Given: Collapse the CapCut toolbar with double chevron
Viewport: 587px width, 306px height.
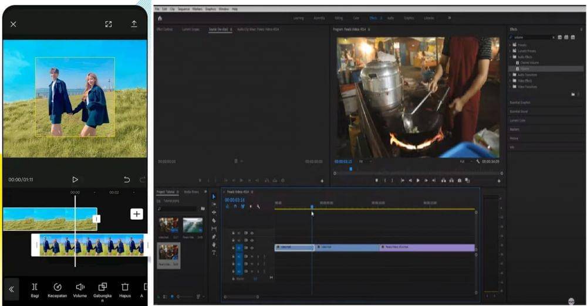Looking at the screenshot, I should pyautogui.click(x=11, y=289).
